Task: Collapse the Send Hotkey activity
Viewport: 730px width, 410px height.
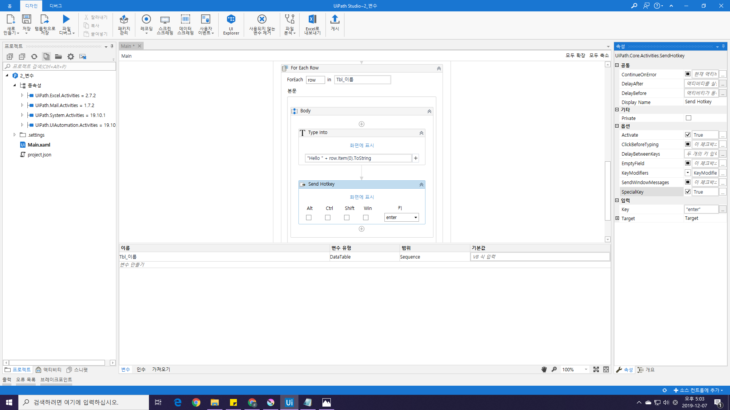Action: click(421, 184)
